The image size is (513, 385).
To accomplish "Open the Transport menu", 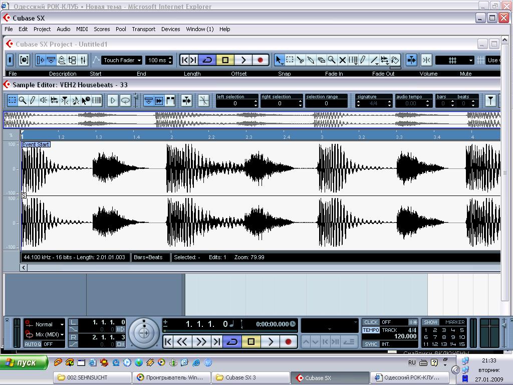I will [x=144, y=29].
